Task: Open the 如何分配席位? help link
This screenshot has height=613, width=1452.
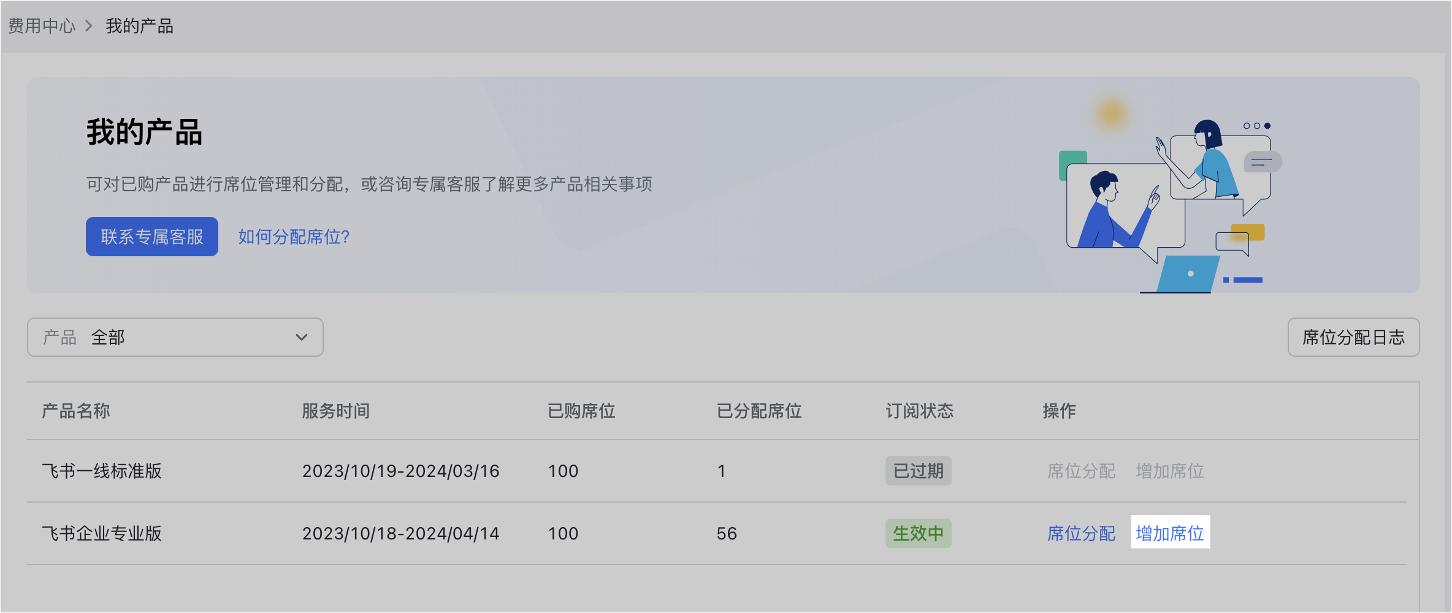Action: click(294, 237)
